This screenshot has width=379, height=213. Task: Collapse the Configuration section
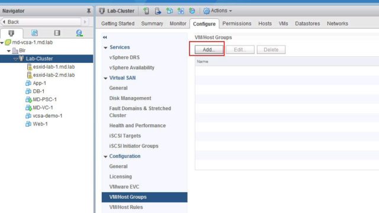(x=105, y=156)
